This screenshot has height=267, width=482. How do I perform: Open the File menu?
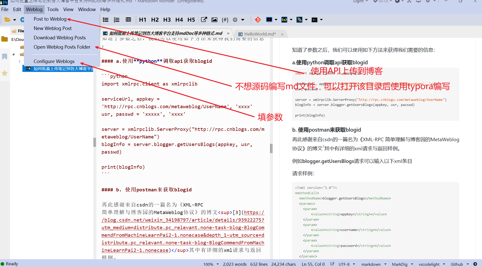click(5, 9)
